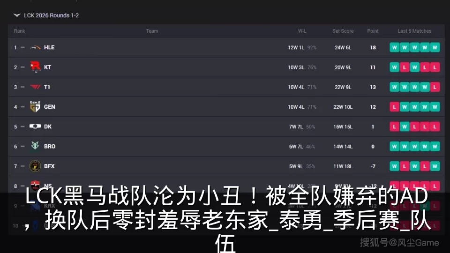The width and height of the screenshot is (450, 253).
Task: Click the rank 5 number for DK
Action: coord(15,127)
